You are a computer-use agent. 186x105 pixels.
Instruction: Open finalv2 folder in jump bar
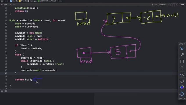(x=22, y=1)
